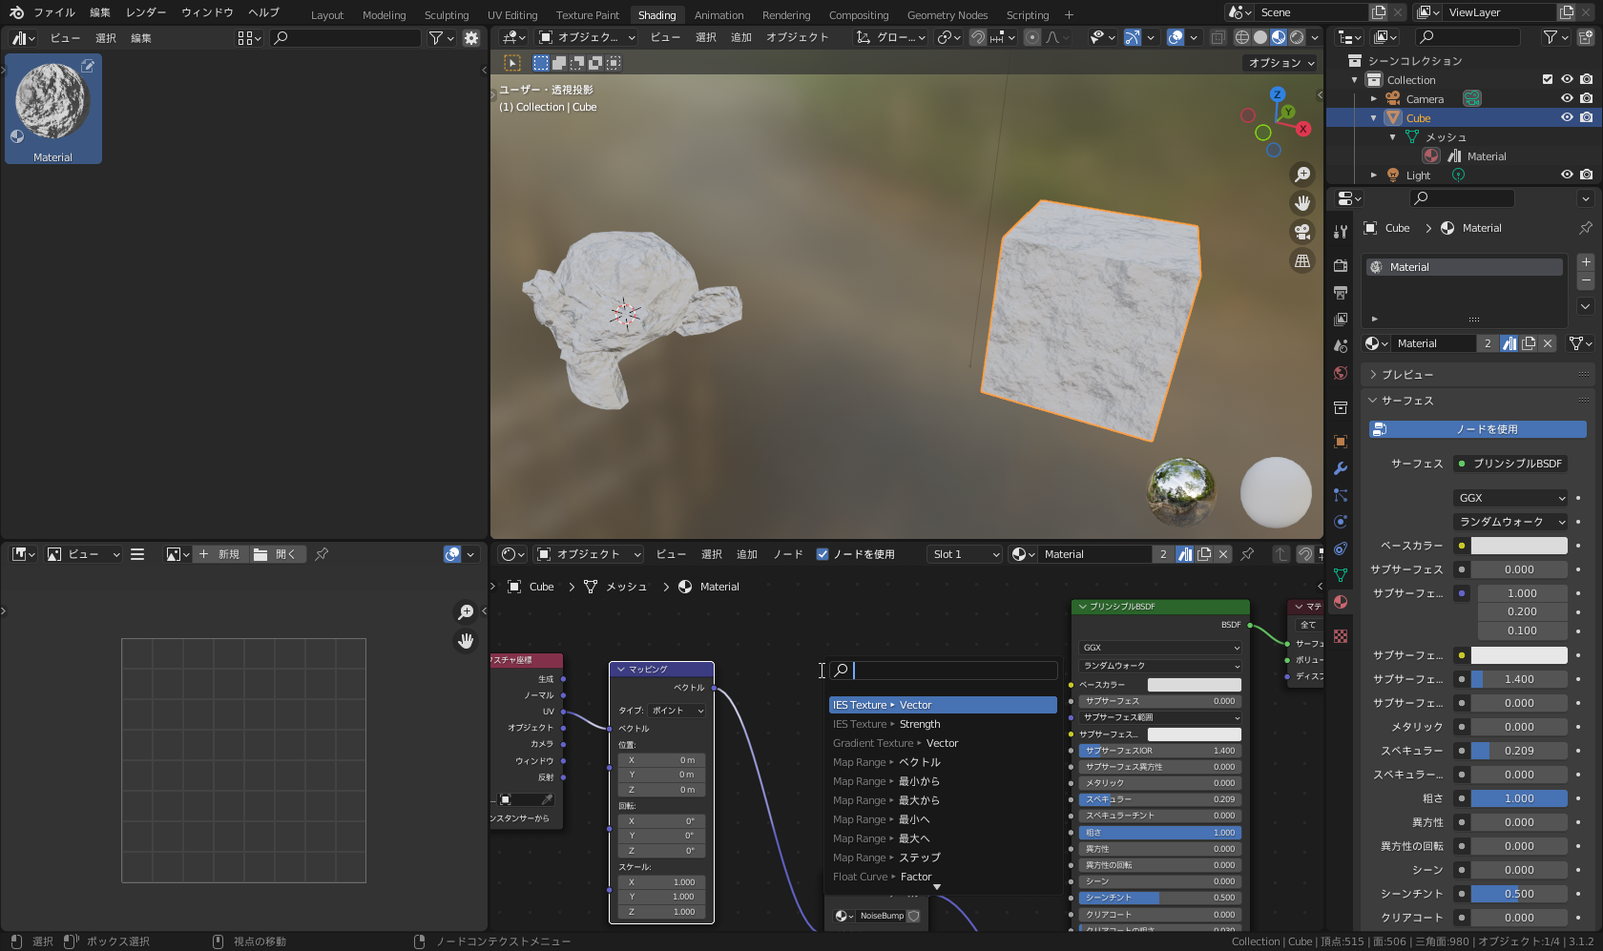
Task: Open the Render properties tab icon
Action: pos(1341,265)
